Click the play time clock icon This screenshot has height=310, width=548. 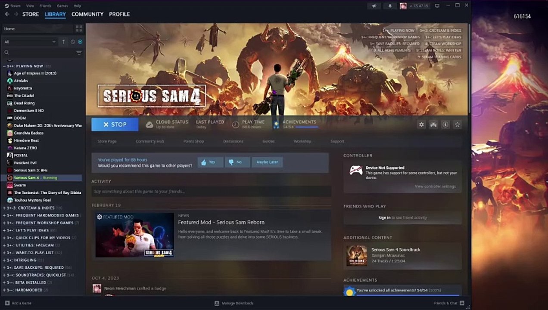(236, 124)
